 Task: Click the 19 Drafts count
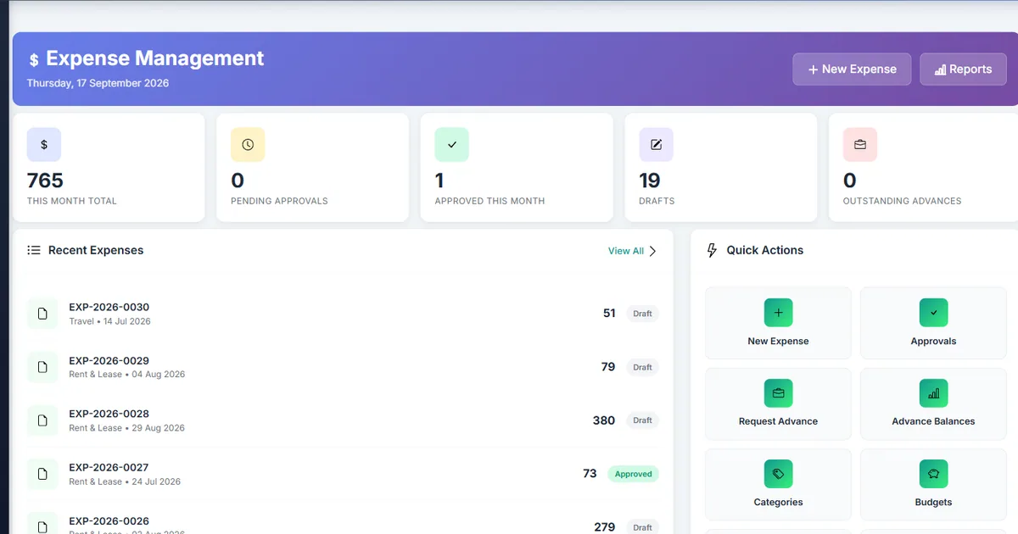pos(650,181)
